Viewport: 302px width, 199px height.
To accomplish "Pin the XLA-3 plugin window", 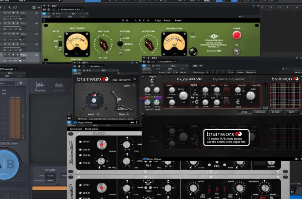I will 253,6.
